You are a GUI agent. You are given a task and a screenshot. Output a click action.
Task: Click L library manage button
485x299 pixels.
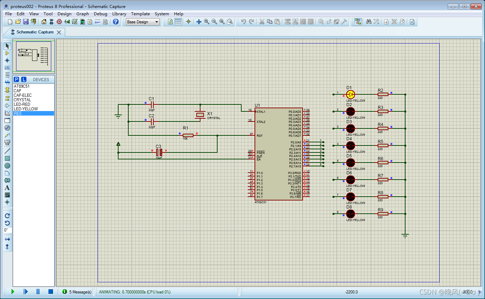23,79
